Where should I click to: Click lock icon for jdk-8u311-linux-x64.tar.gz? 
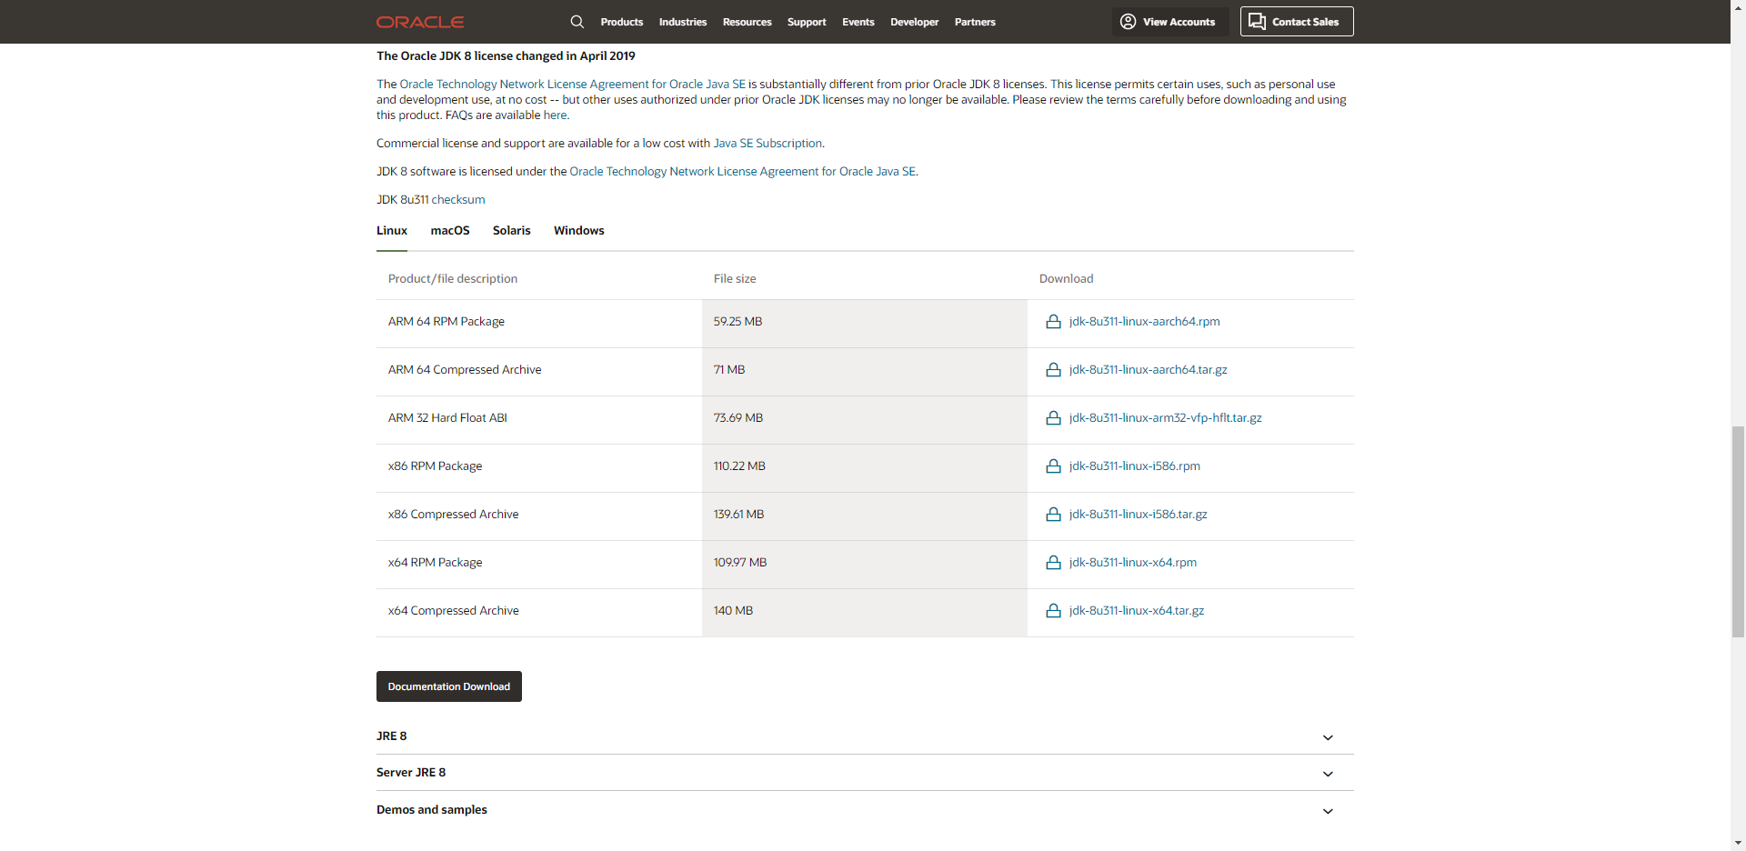(1053, 611)
